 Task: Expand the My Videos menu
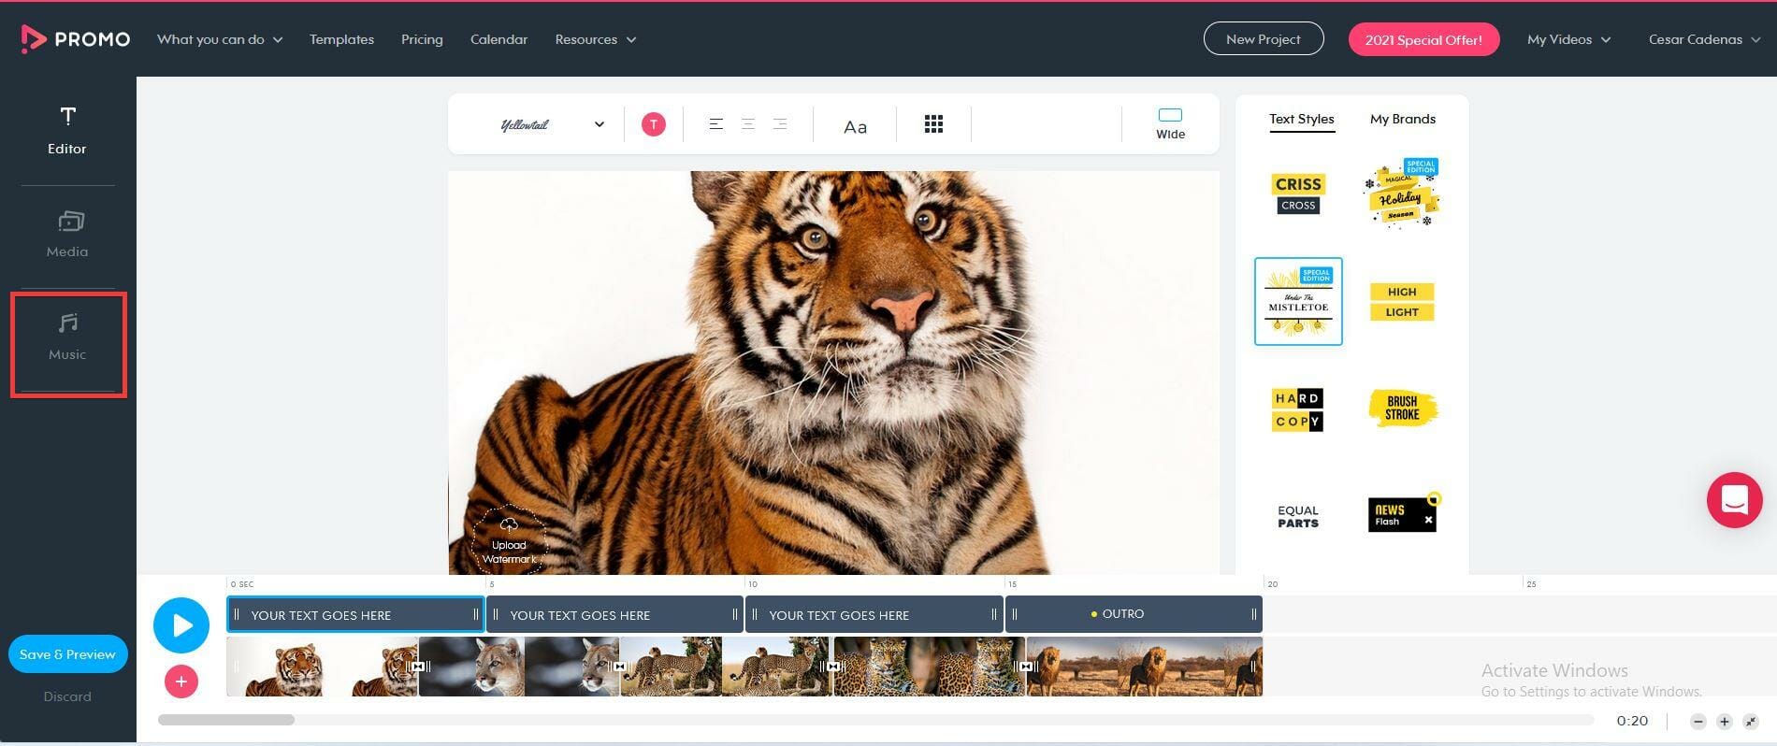(1568, 39)
